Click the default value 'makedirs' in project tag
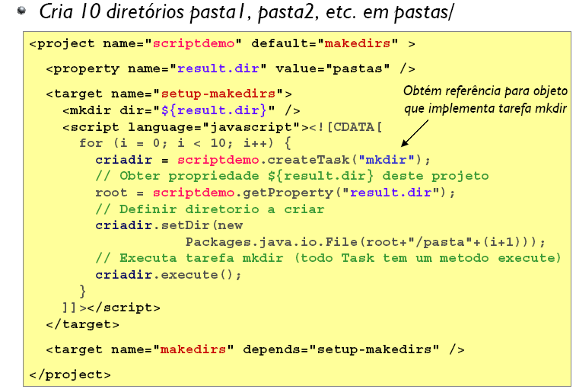Image resolution: width=576 pixels, height=389 pixels. point(358,43)
